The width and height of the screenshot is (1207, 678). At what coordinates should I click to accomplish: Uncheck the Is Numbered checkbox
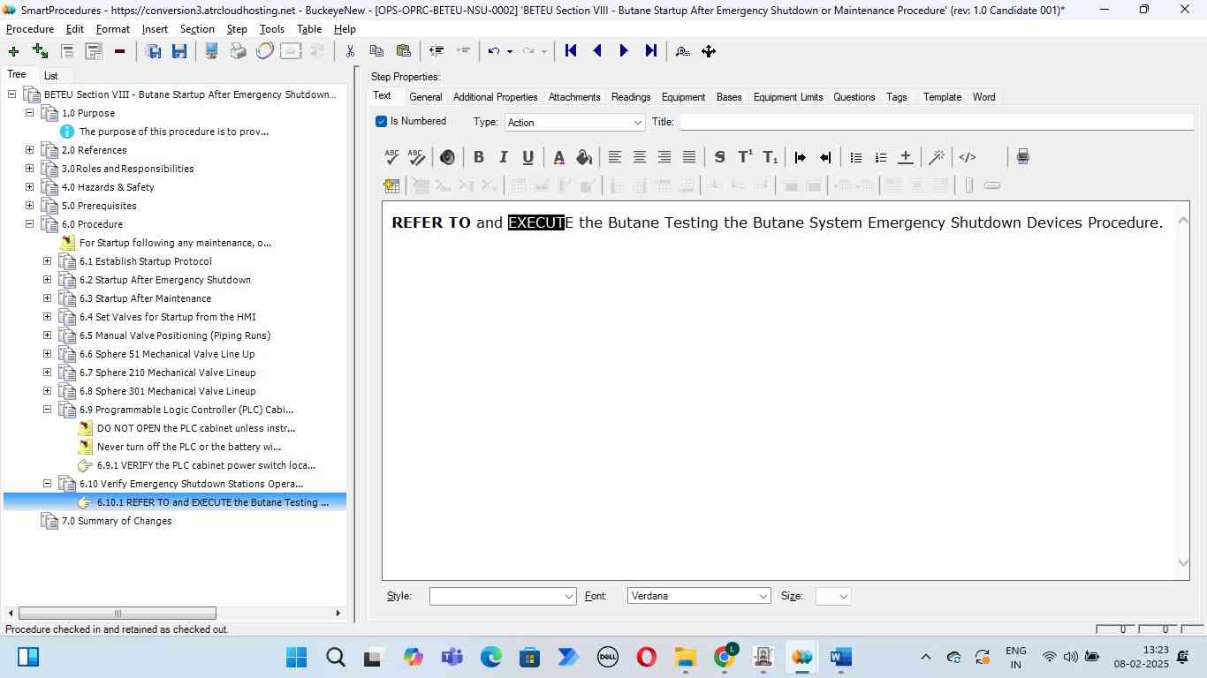[382, 122]
